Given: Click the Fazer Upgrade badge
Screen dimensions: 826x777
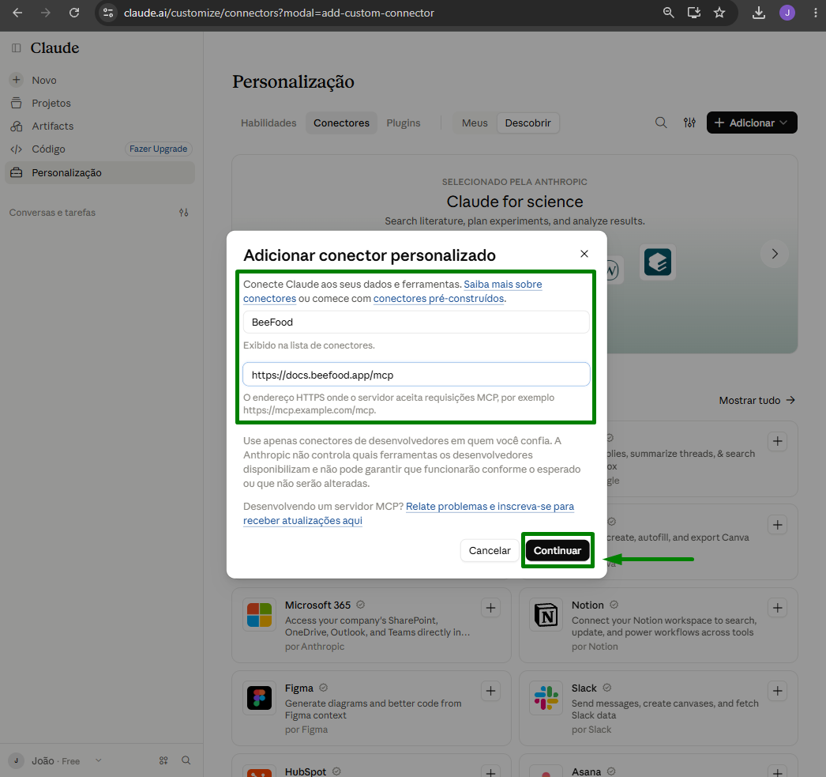Looking at the screenshot, I should [x=159, y=149].
